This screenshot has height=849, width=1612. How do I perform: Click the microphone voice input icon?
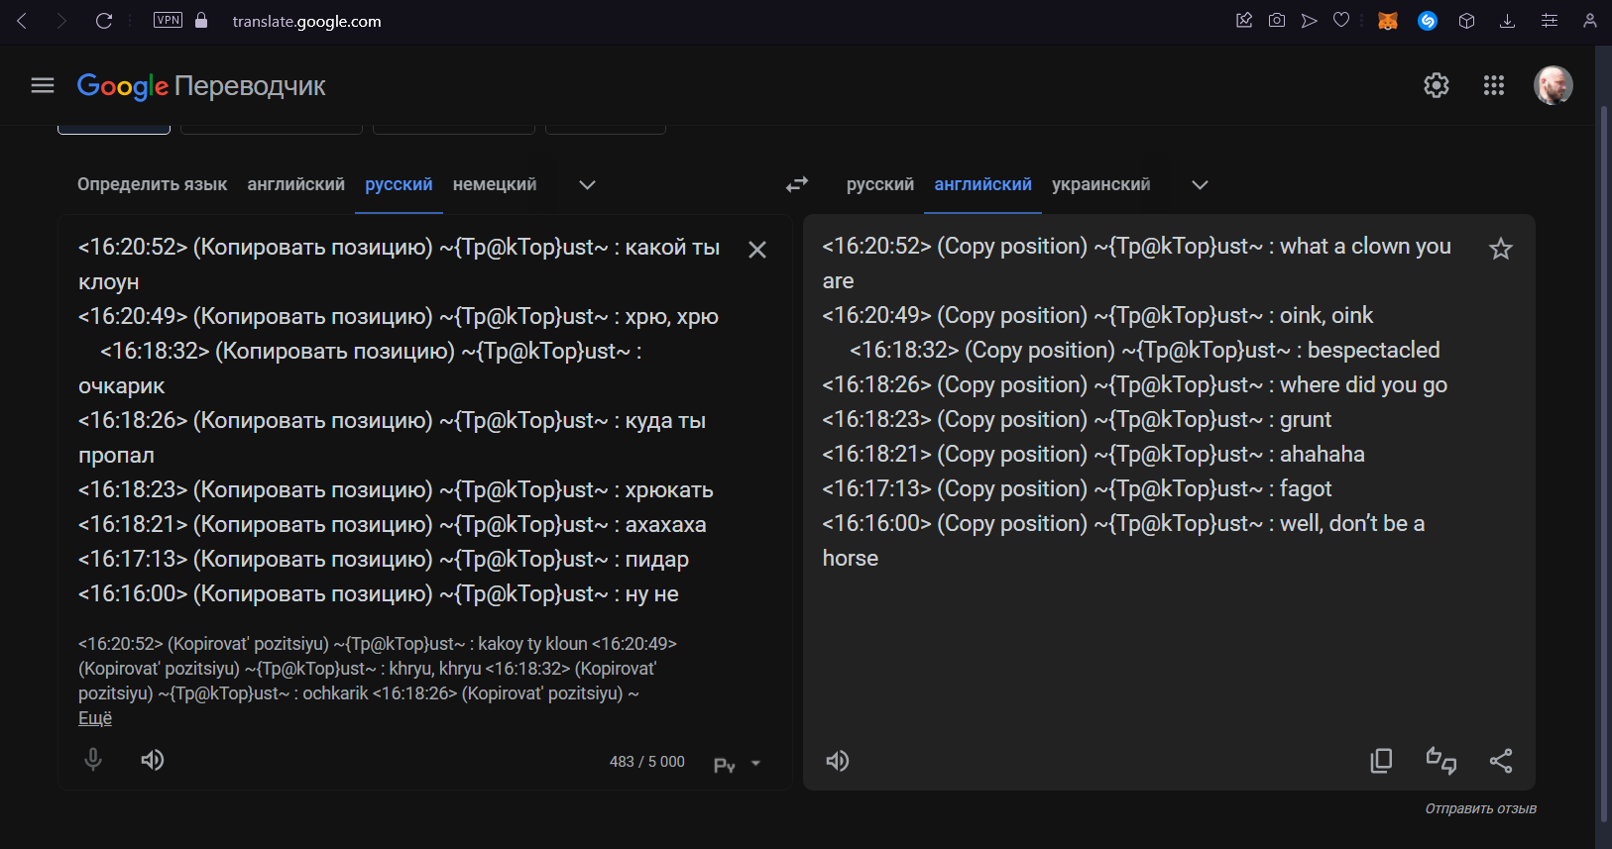tap(93, 760)
